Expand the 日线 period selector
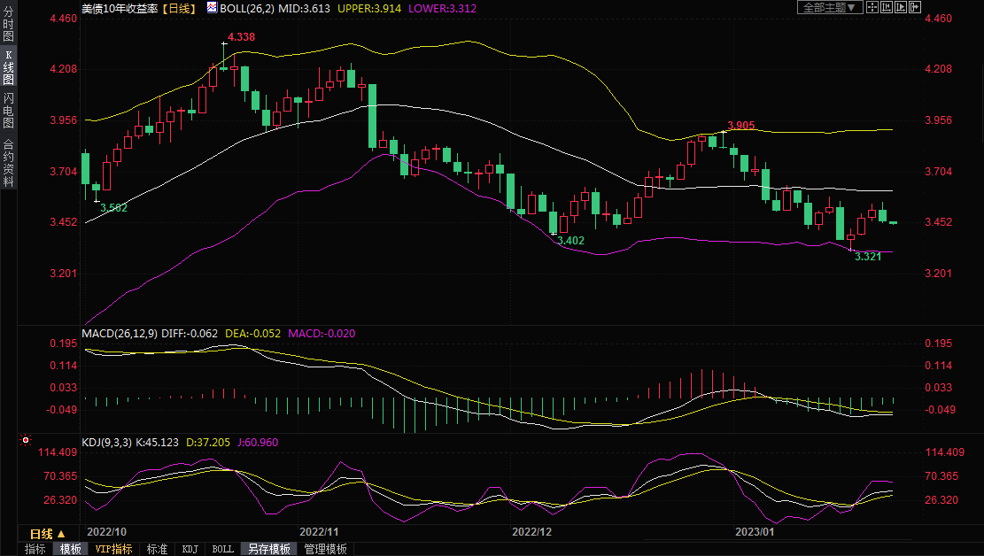The height and width of the screenshot is (556, 984). pyautogui.click(x=47, y=534)
